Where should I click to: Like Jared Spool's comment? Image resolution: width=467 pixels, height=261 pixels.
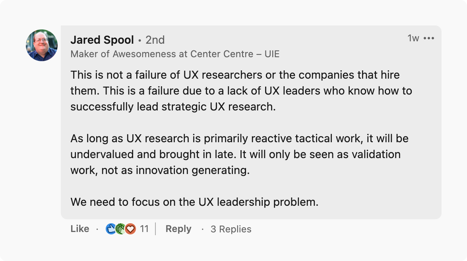pyautogui.click(x=80, y=229)
